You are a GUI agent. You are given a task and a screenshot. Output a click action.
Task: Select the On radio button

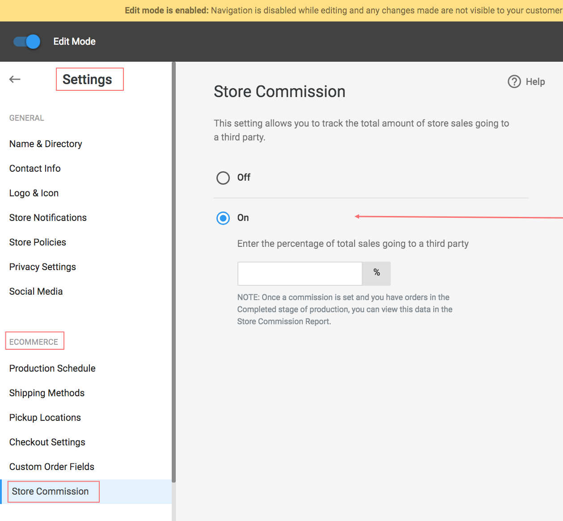click(223, 218)
